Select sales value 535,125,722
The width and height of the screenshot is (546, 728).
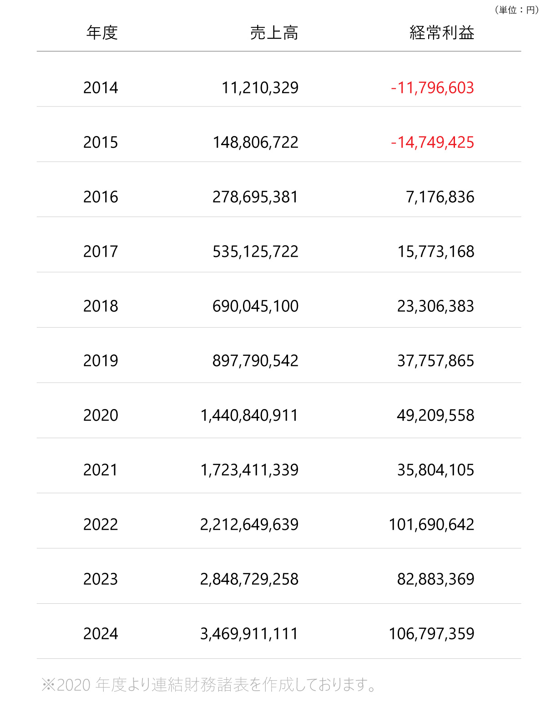coord(255,252)
